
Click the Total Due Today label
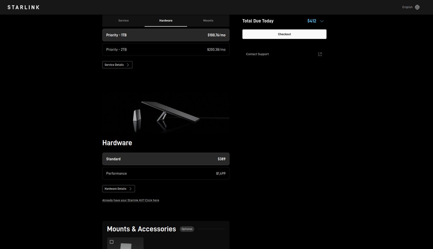tap(258, 21)
